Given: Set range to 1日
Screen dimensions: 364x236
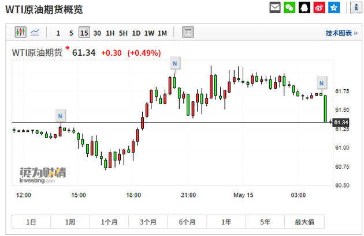Looking at the screenshot, I should click(31, 222).
